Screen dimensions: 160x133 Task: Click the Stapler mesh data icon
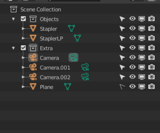pyautogui.click(x=71, y=28)
